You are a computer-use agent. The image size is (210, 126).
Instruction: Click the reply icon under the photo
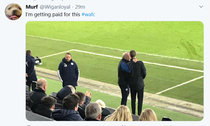pyautogui.click(x=29, y=125)
